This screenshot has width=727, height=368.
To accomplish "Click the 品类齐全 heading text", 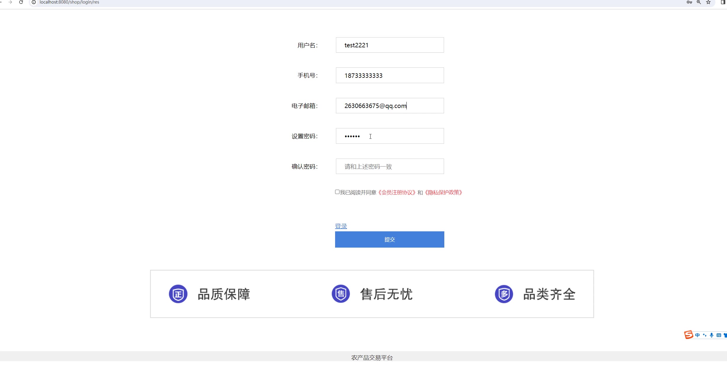I will click(549, 294).
